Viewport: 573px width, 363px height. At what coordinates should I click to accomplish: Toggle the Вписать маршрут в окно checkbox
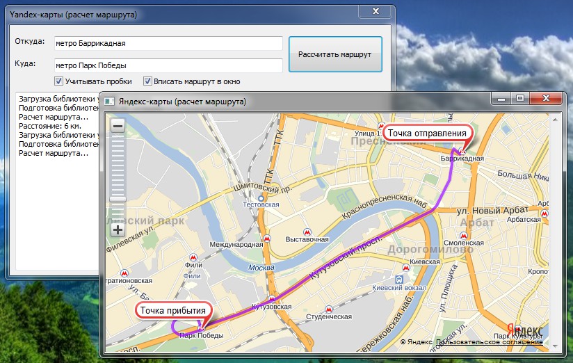147,81
